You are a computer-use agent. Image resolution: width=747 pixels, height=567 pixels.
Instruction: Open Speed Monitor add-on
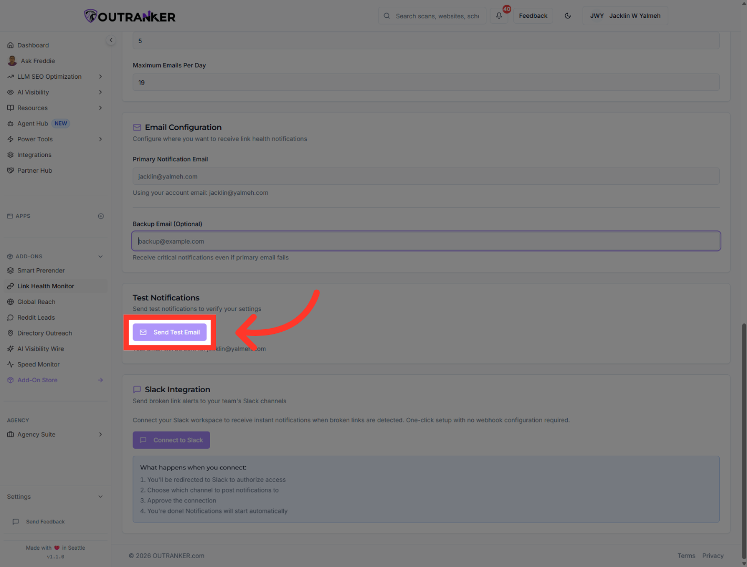pyautogui.click(x=38, y=364)
